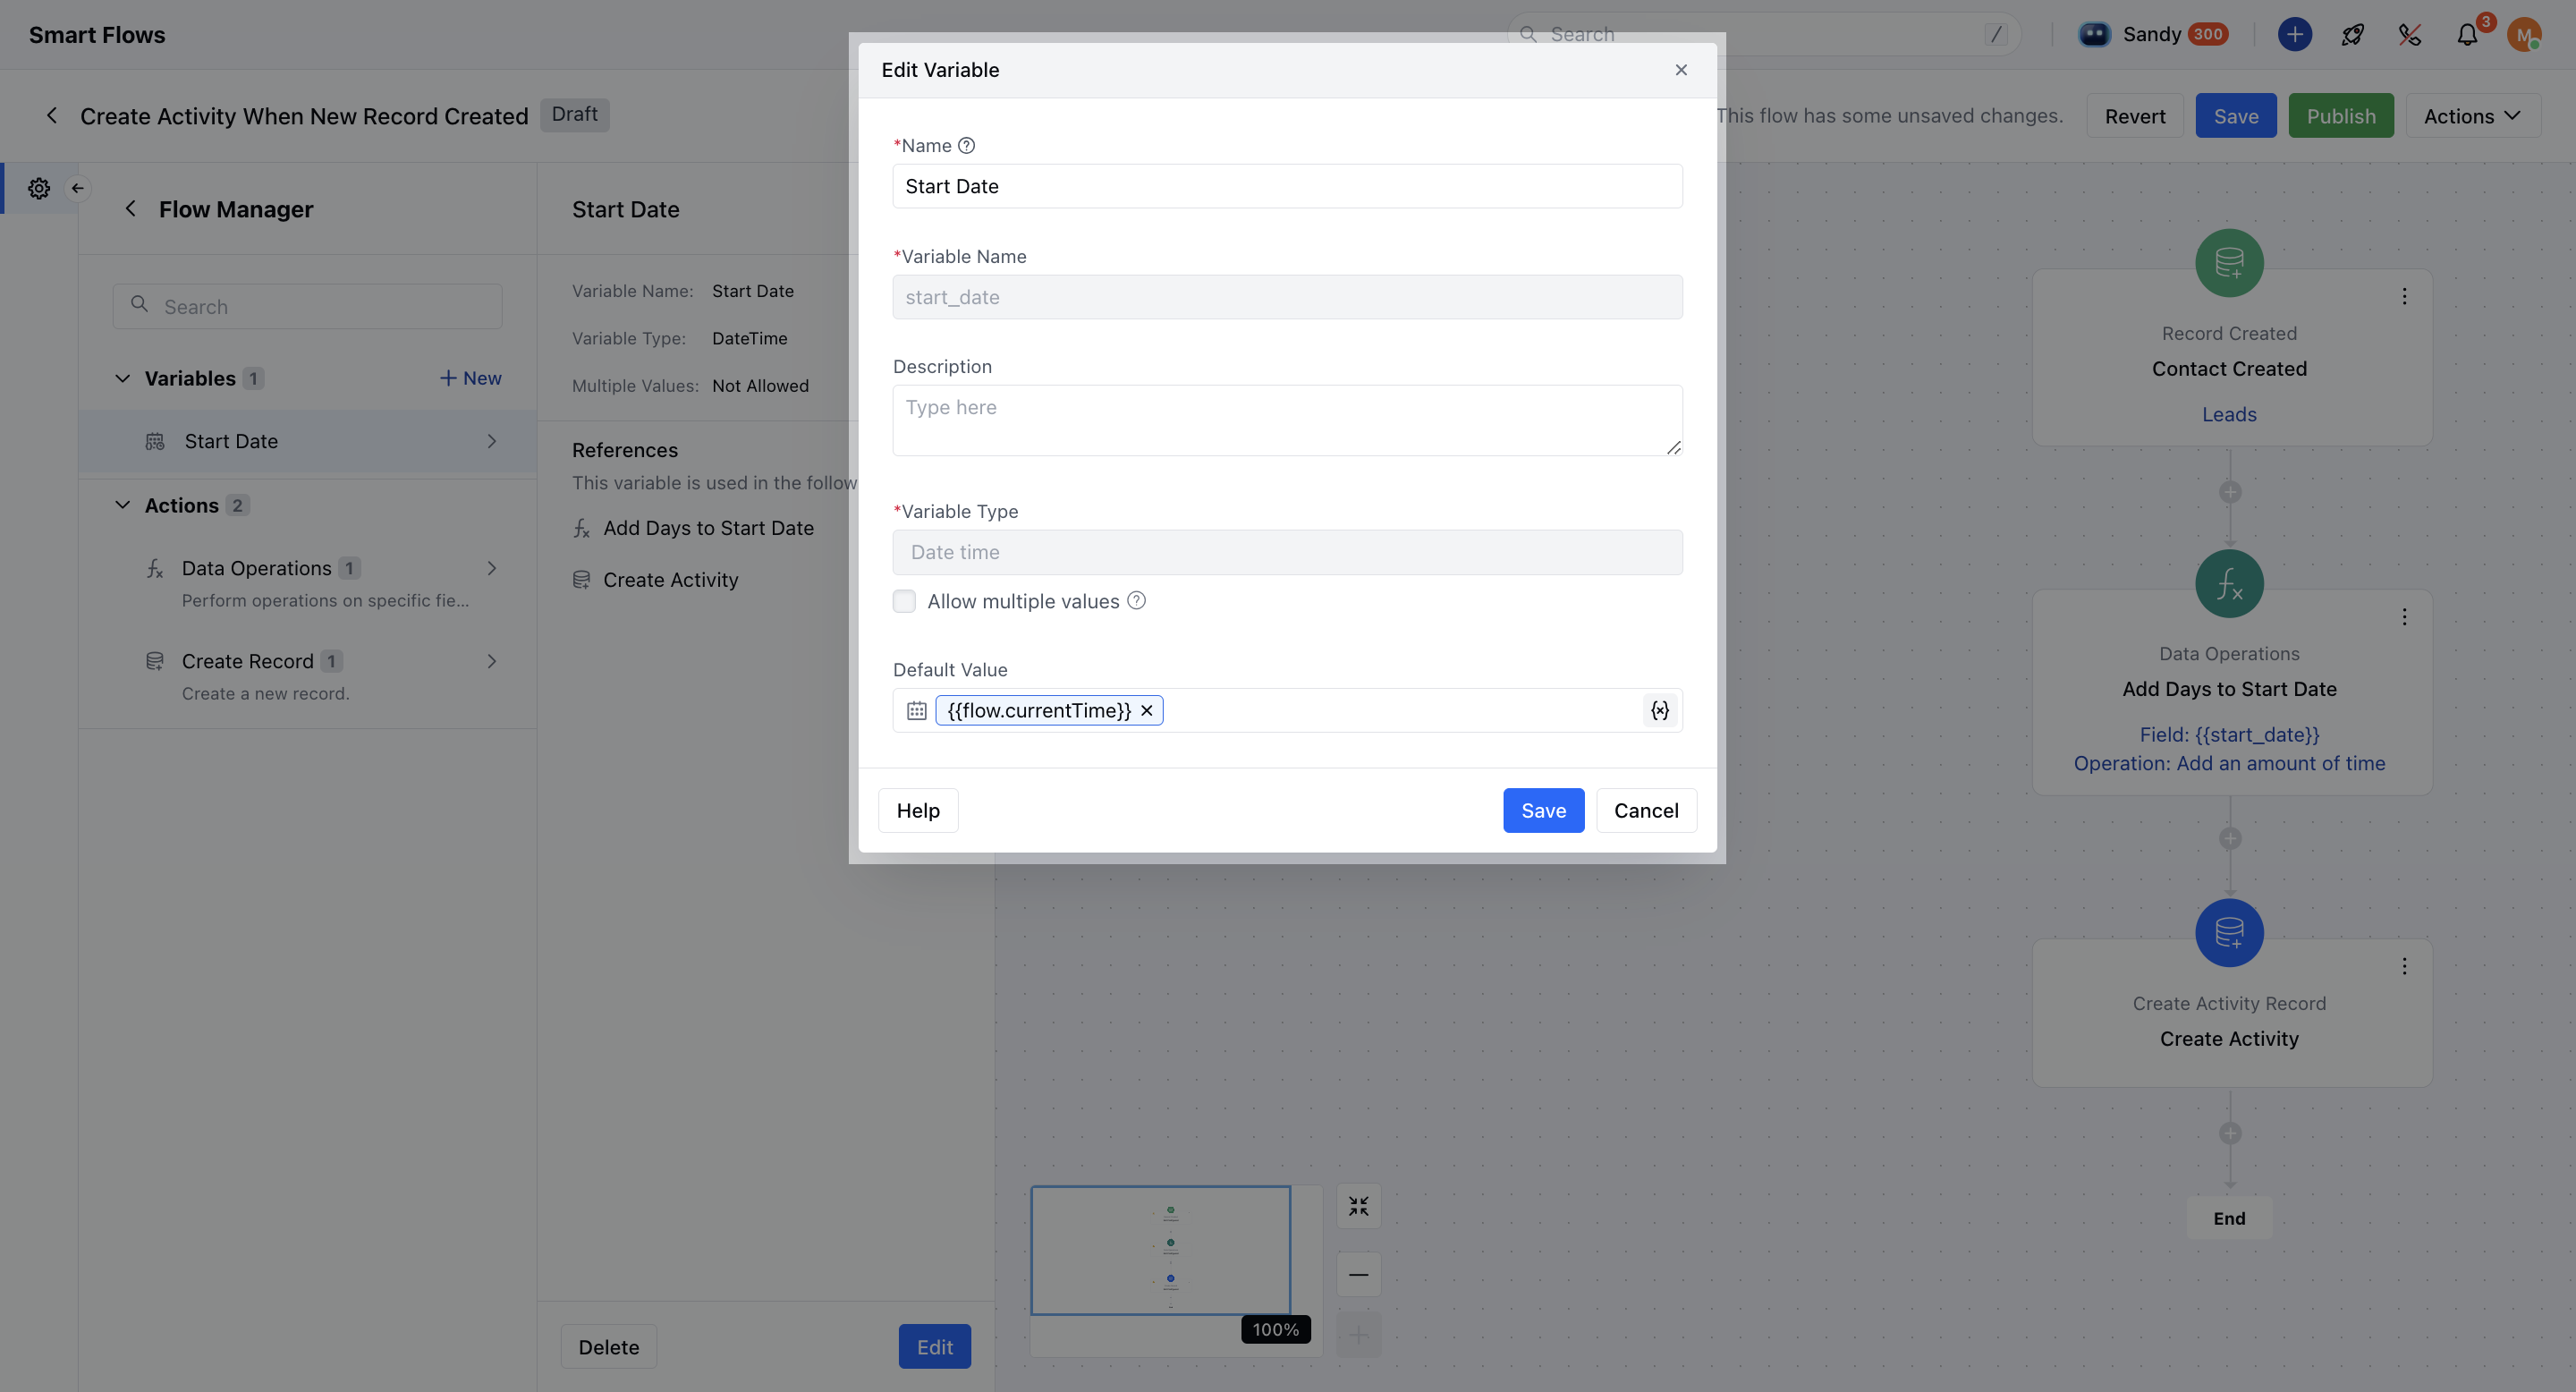The width and height of the screenshot is (2576, 1392).
Task: Click the calendar icon in Default Value
Action: coord(916,710)
